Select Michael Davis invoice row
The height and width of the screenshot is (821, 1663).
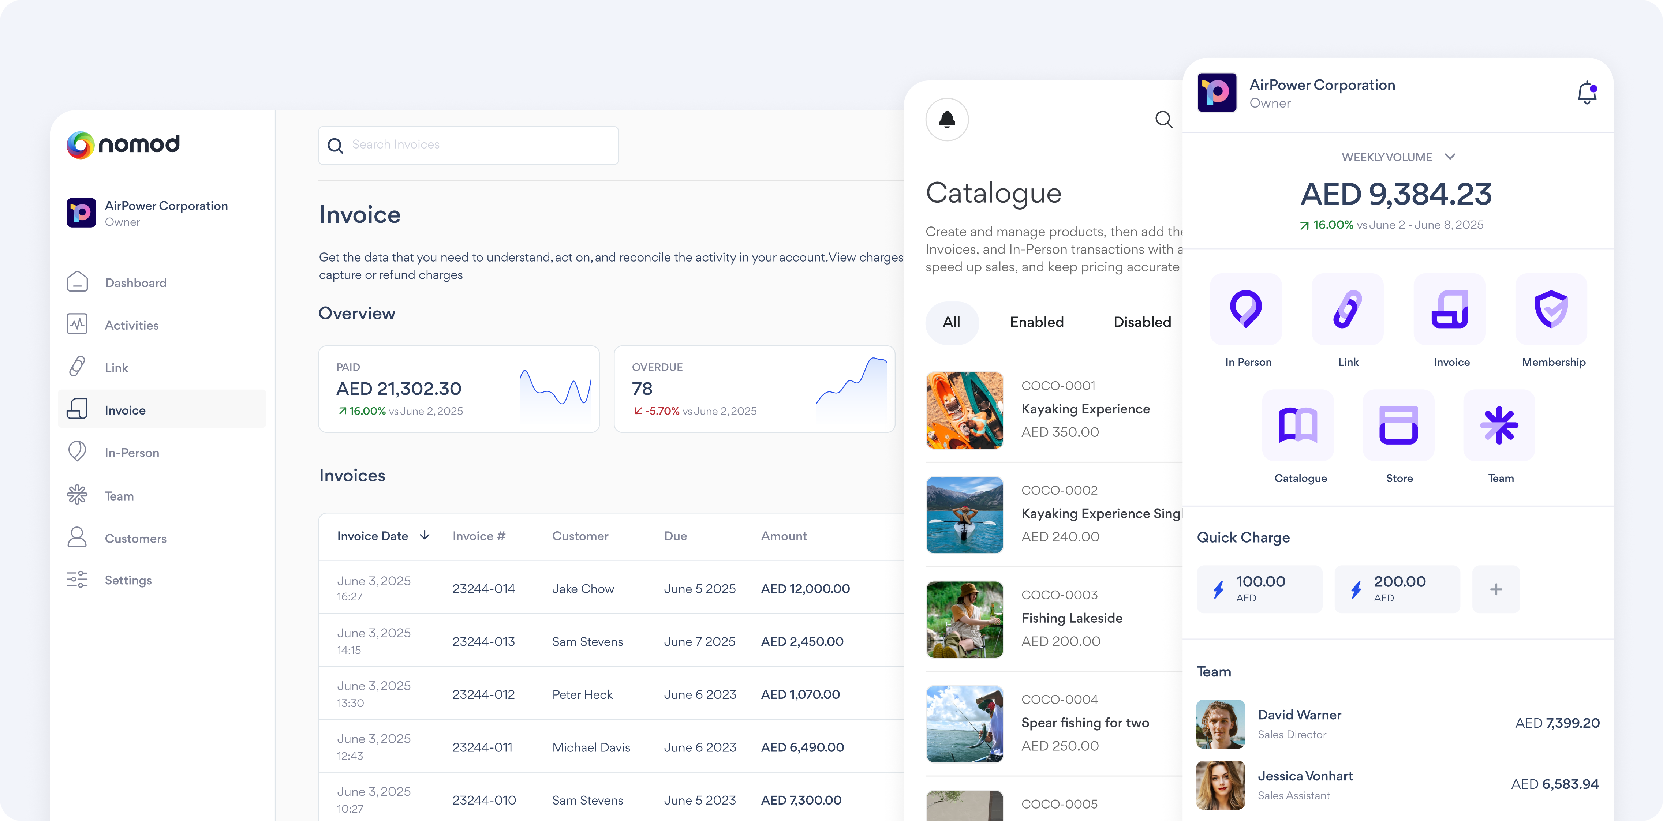click(x=611, y=747)
